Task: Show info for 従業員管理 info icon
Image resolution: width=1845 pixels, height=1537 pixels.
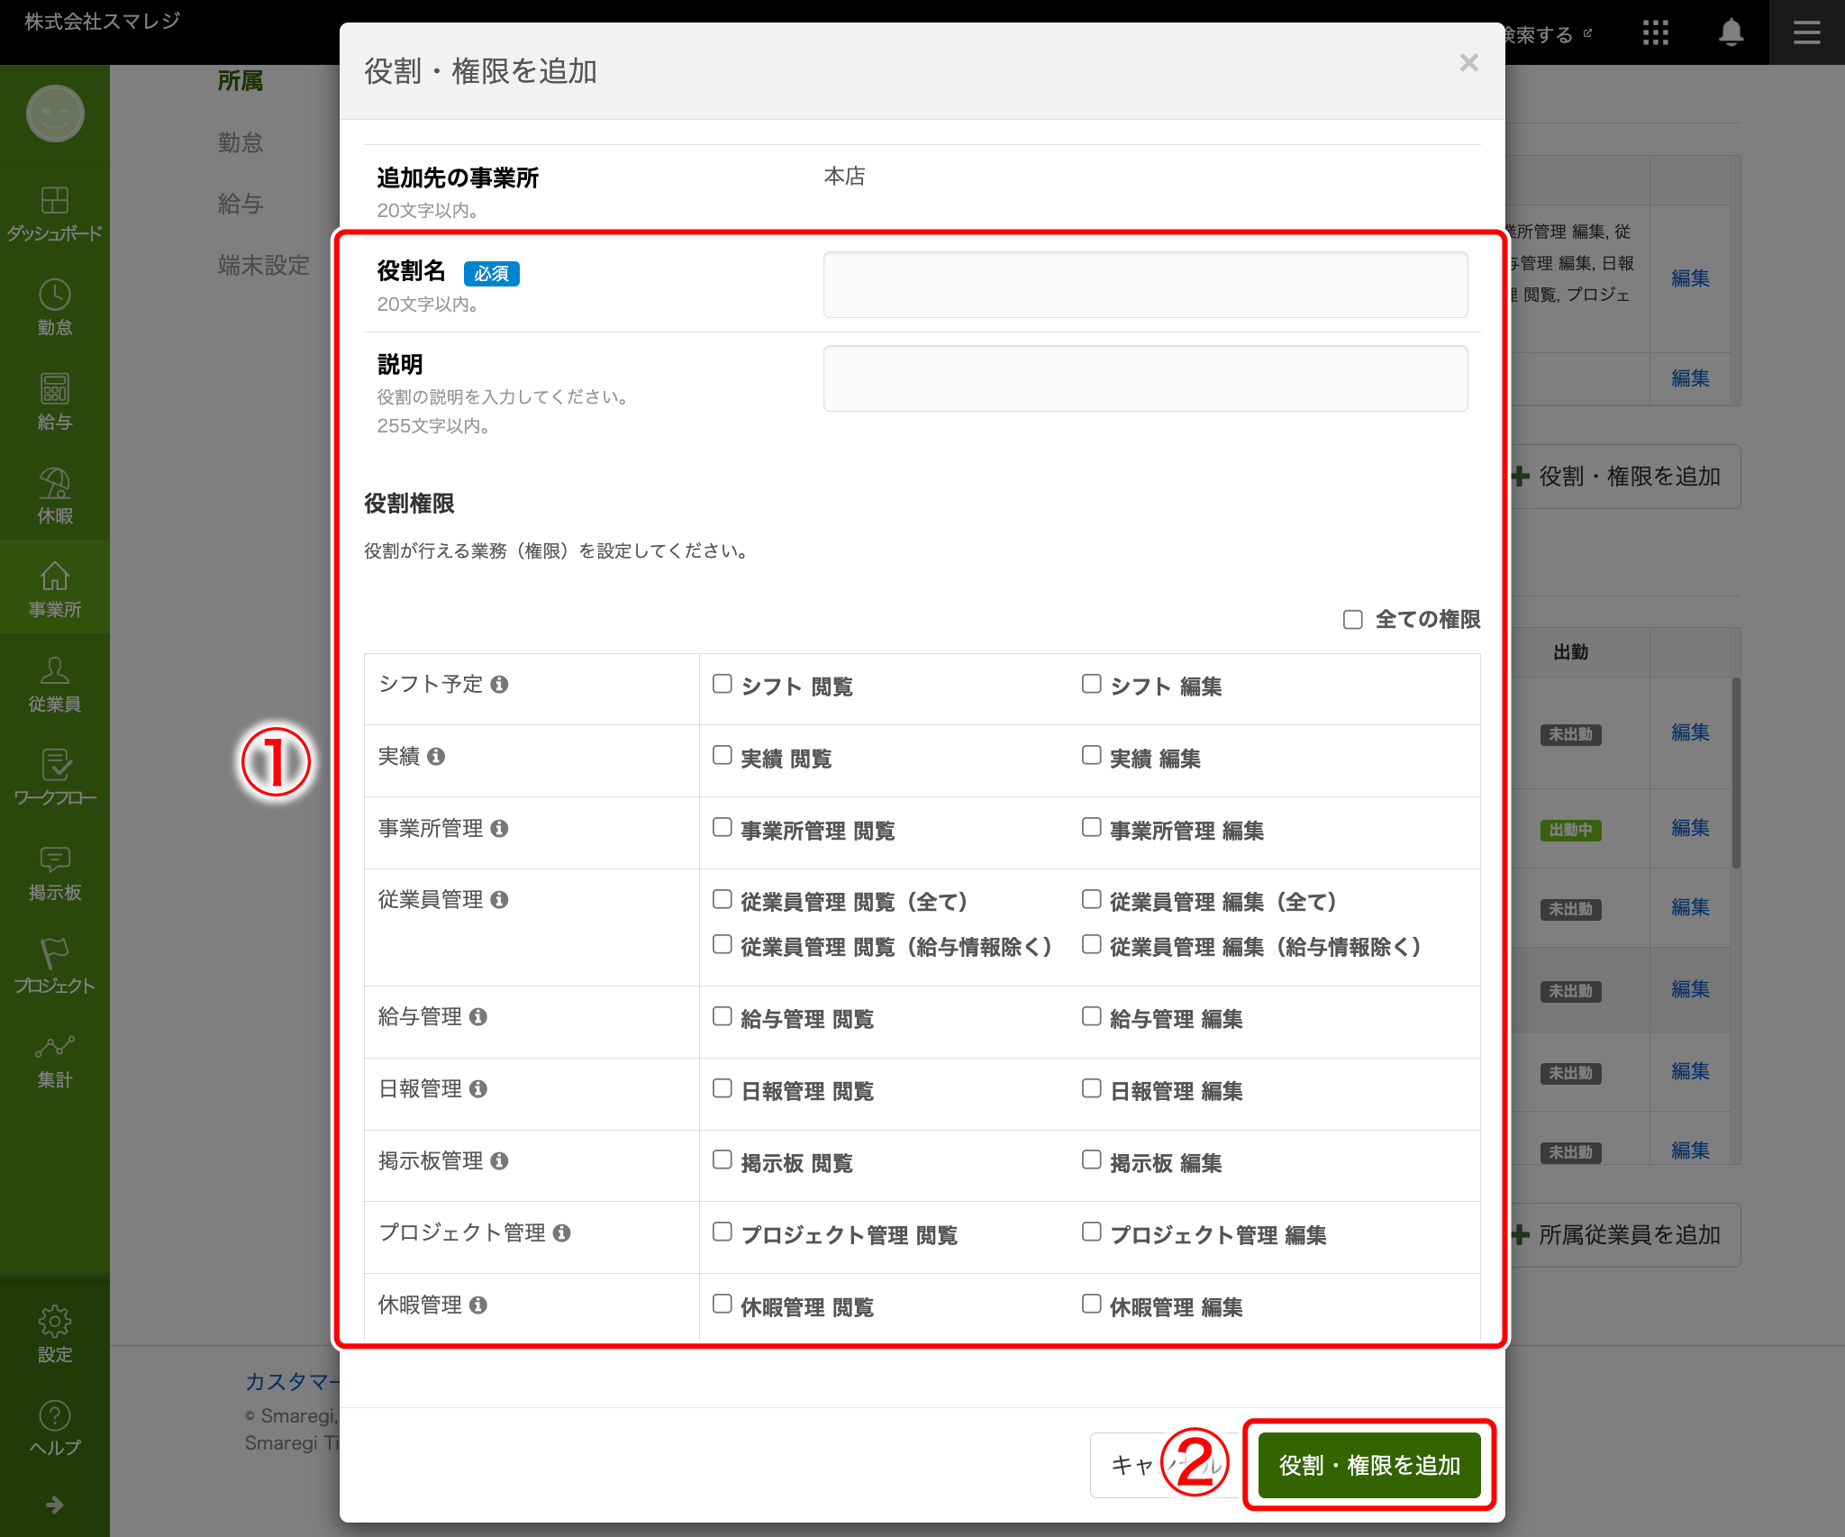Action: [499, 900]
